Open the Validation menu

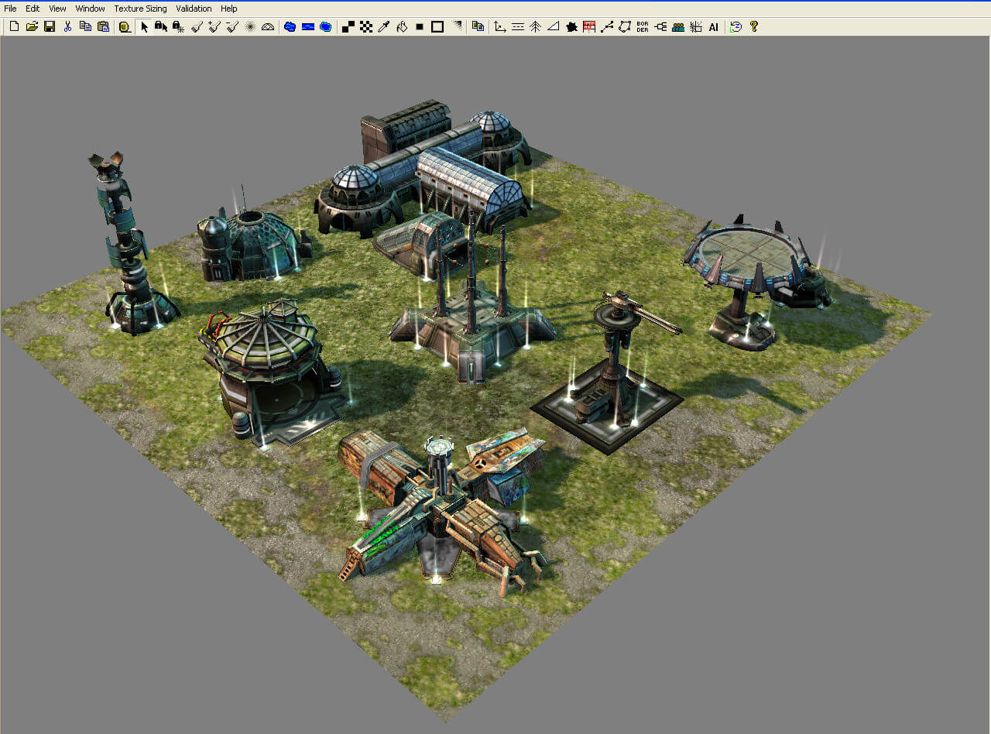(x=193, y=8)
